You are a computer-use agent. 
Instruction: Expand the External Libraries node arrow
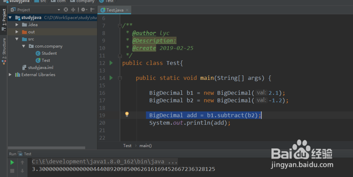click(x=10, y=75)
